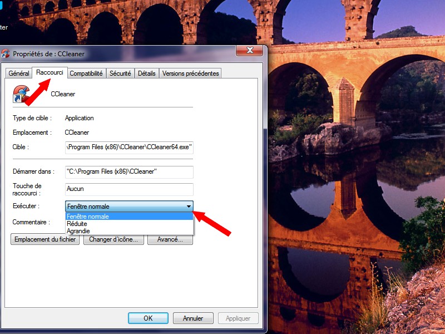Click the Changer d'icône button

[113, 239]
